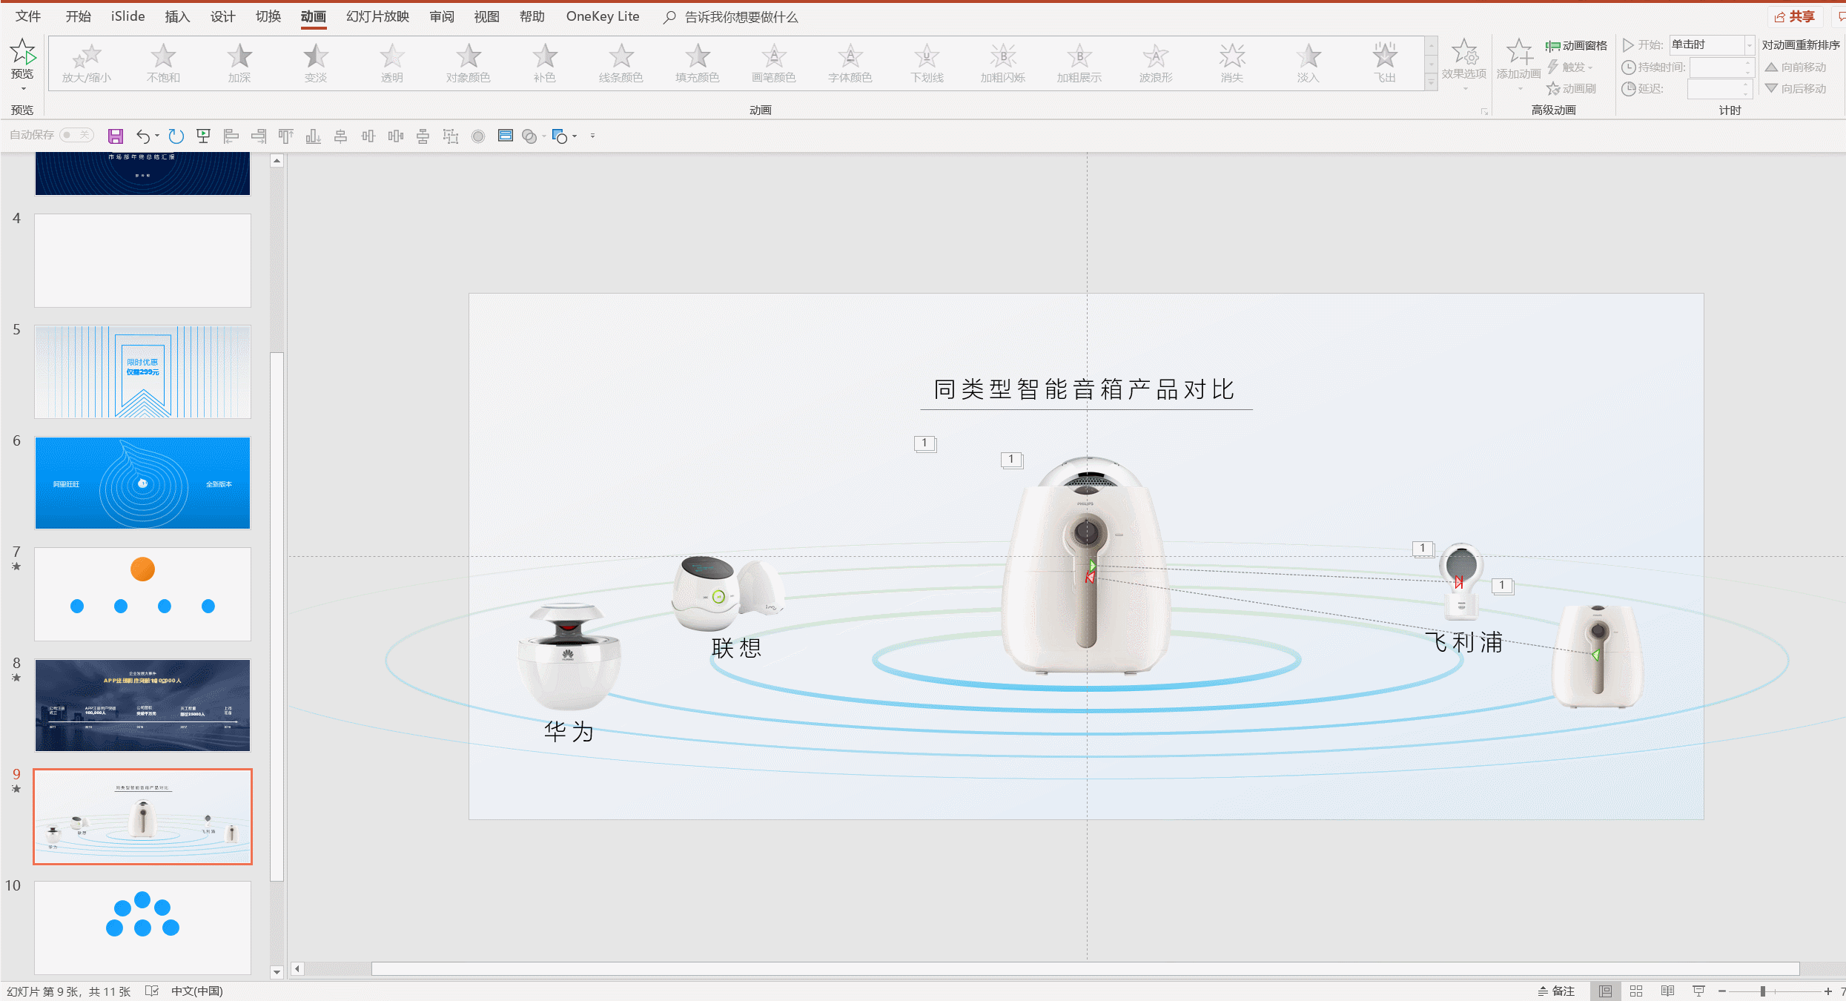
Task: Open the Shapes dropdown arrow in quick toolbar
Action: pyautogui.click(x=575, y=136)
